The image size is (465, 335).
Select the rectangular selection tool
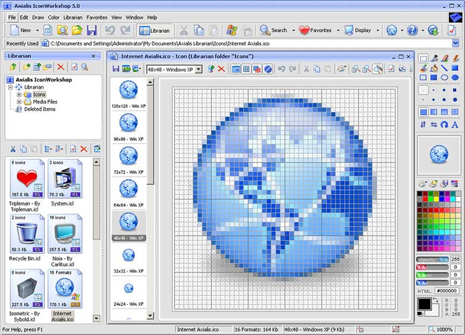coord(423,59)
